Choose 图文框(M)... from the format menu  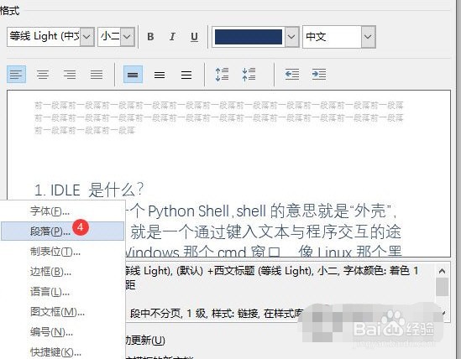tap(63, 312)
